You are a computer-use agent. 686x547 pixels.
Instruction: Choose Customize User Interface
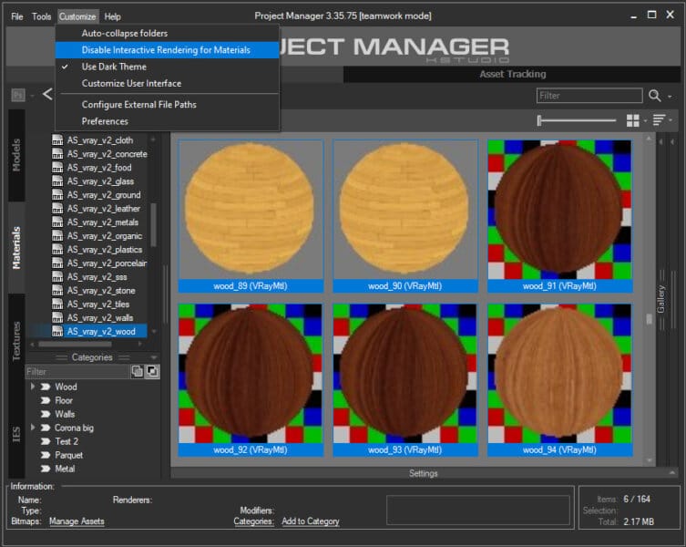(x=167, y=83)
